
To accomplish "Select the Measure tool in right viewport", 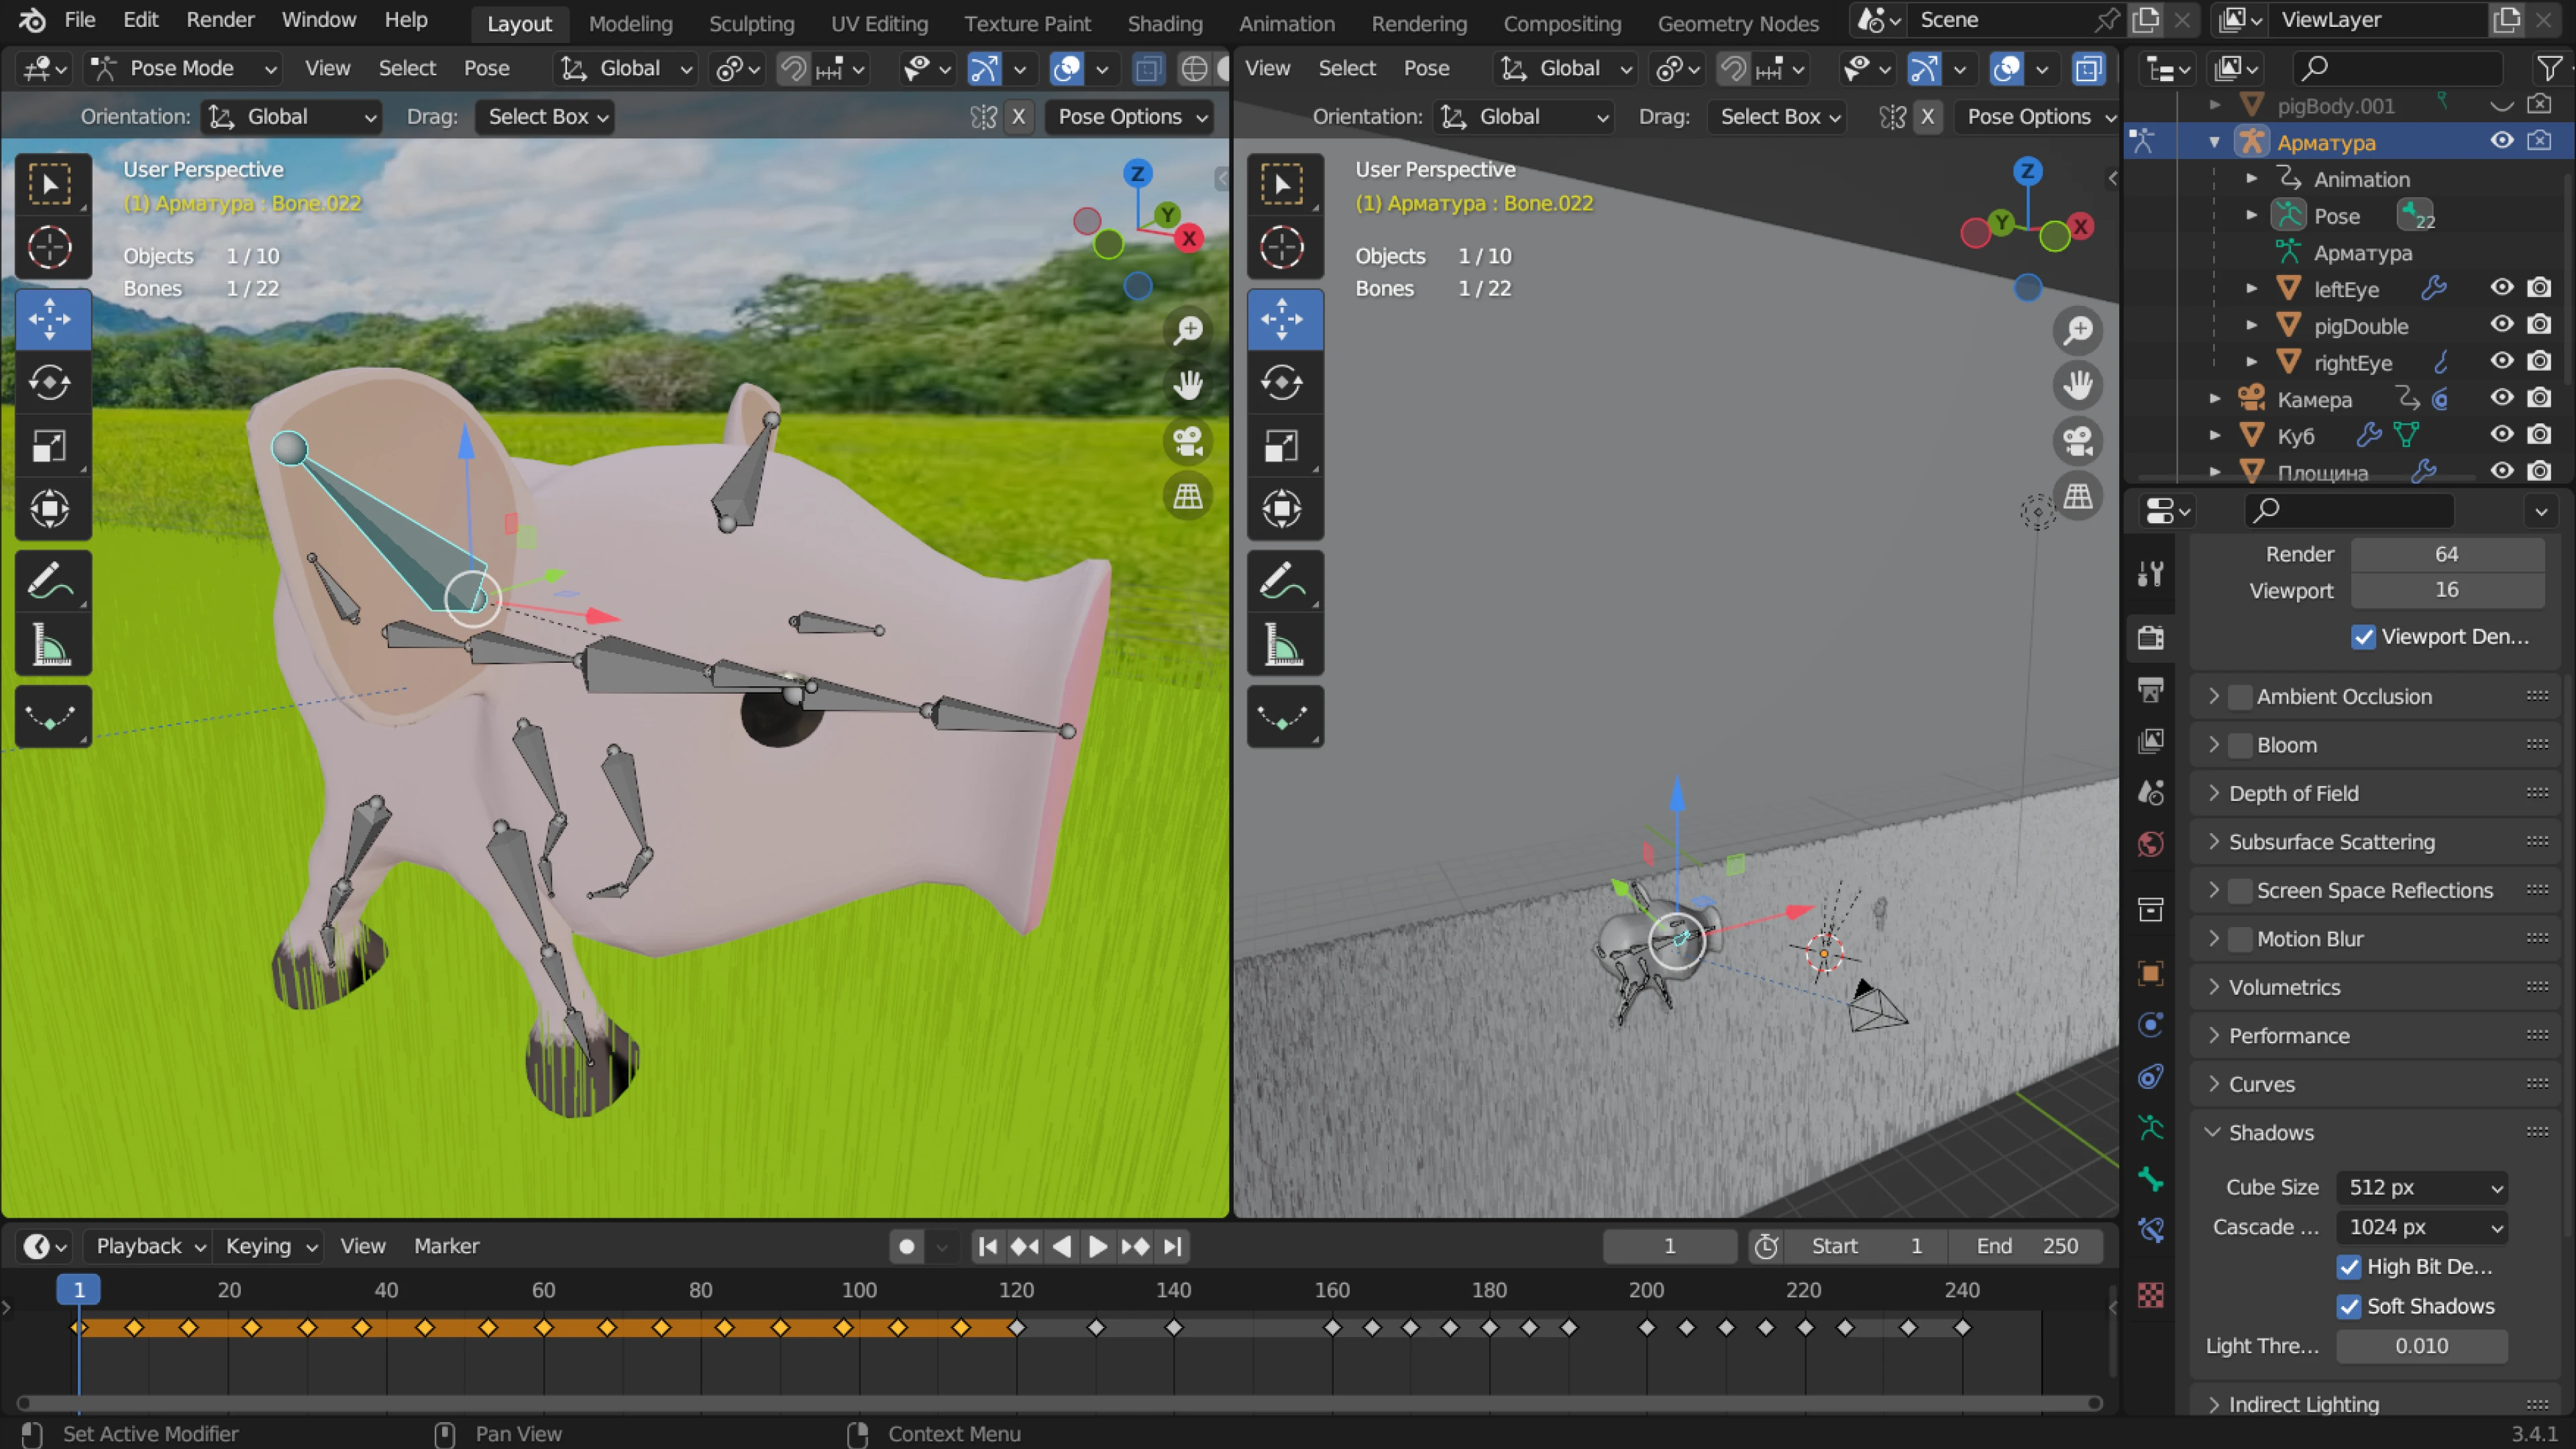I will [x=1283, y=645].
